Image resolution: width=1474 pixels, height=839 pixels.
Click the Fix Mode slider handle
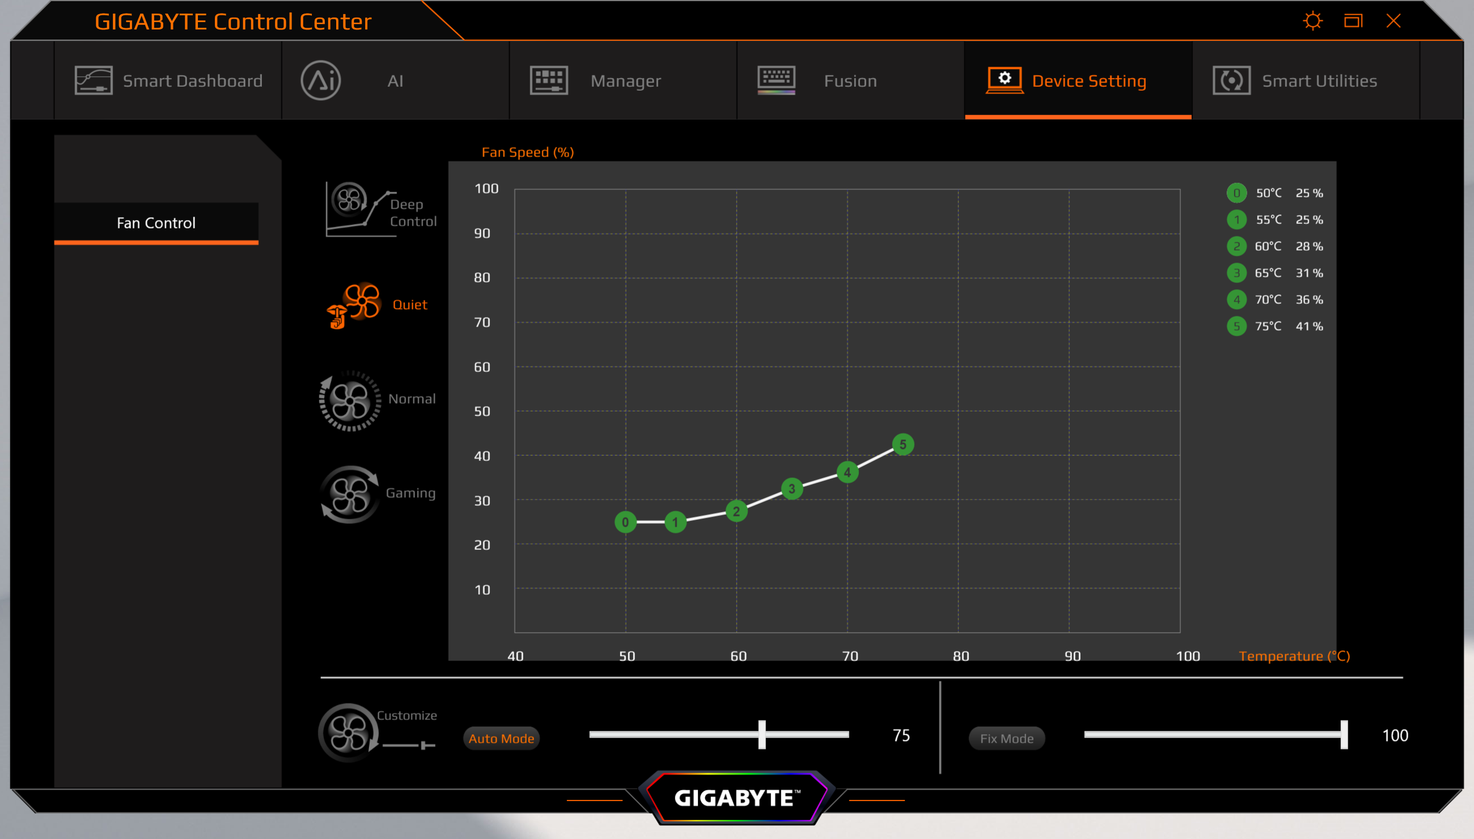coord(1344,735)
